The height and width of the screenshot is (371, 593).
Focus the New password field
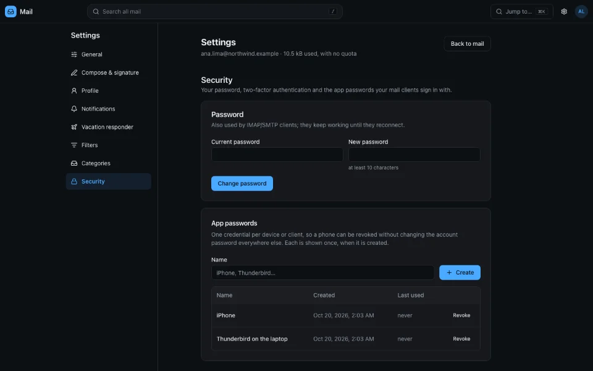414,155
